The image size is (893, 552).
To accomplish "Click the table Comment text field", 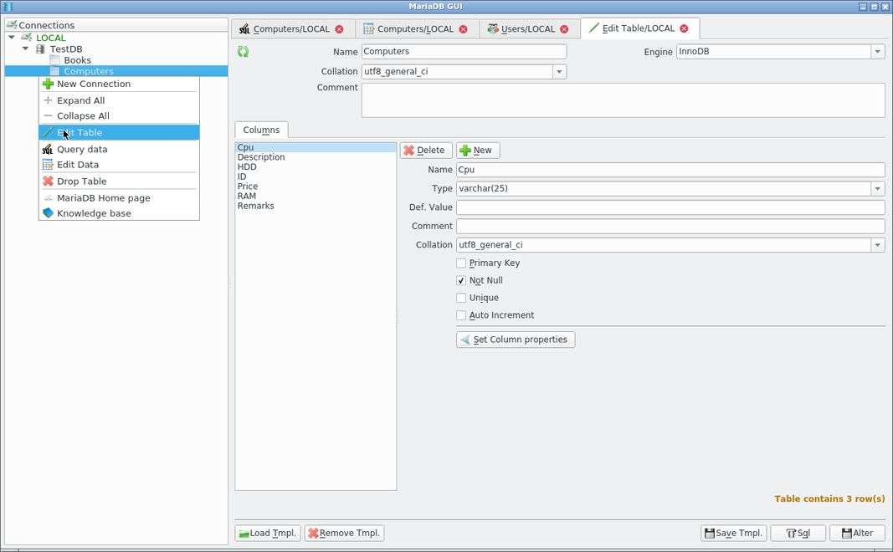I will click(x=623, y=100).
